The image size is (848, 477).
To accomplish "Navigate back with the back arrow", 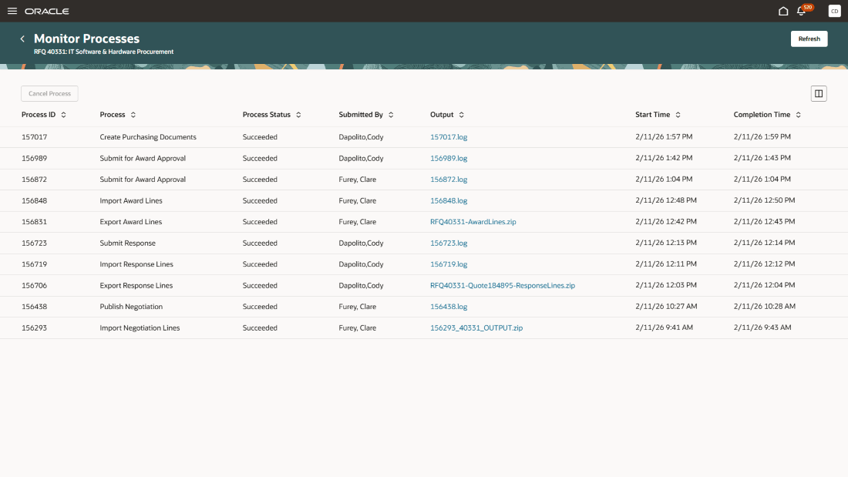I will (22, 38).
